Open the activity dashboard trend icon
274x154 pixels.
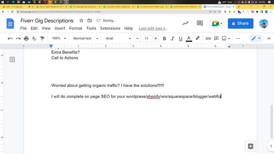[185, 23]
